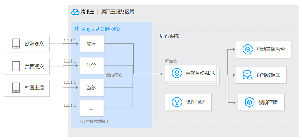The image size is (302, 140).
Task: Click the Tencent Cloud logo icon
Action: 75,12
